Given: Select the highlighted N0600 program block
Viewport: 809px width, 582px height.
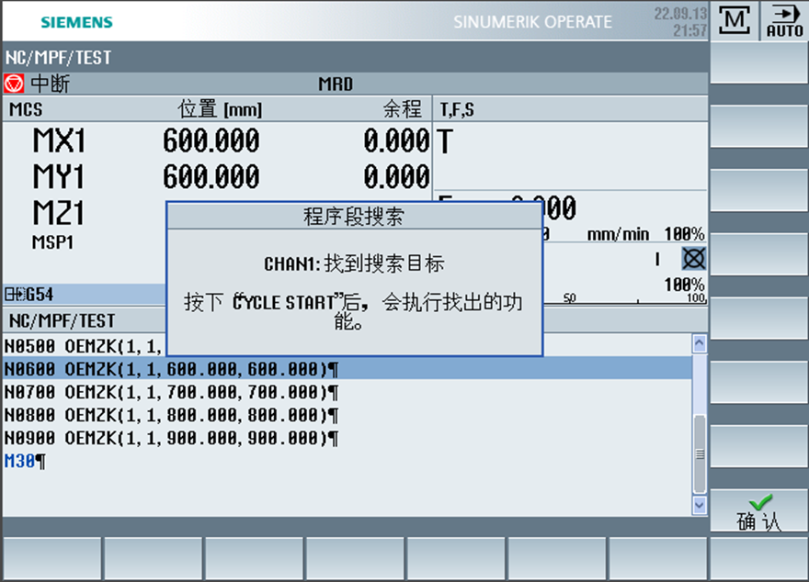Looking at the screenshot, I should [x=347, y=369].
